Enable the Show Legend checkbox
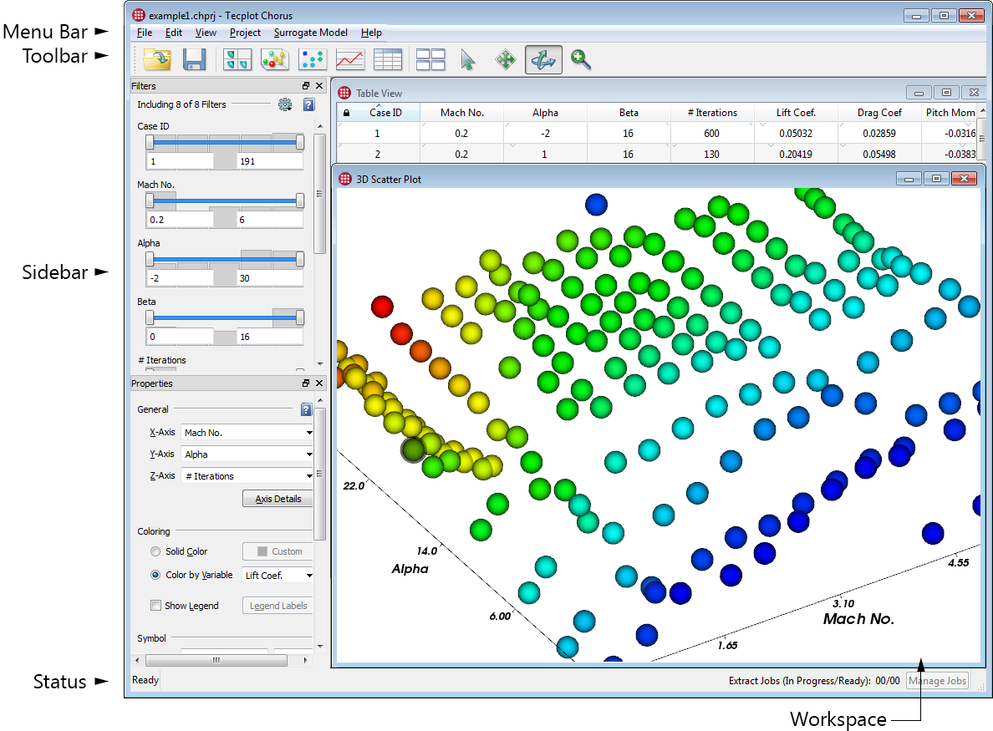 coord(155,606)
